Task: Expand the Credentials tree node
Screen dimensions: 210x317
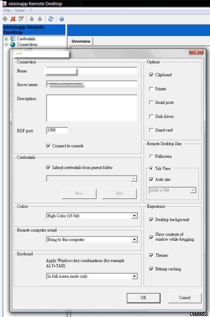Action: [6, 39]
